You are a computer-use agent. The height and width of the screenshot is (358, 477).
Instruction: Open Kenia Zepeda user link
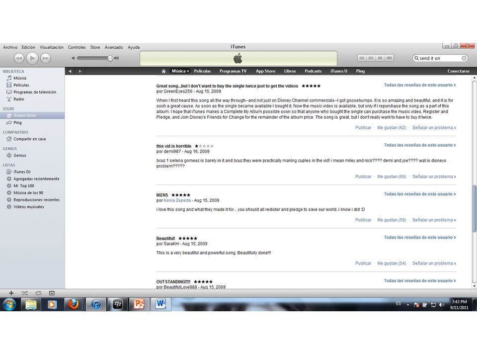(x=177, y=200)
